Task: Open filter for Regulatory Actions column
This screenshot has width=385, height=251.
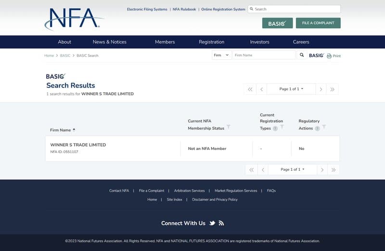Action: 324,127
